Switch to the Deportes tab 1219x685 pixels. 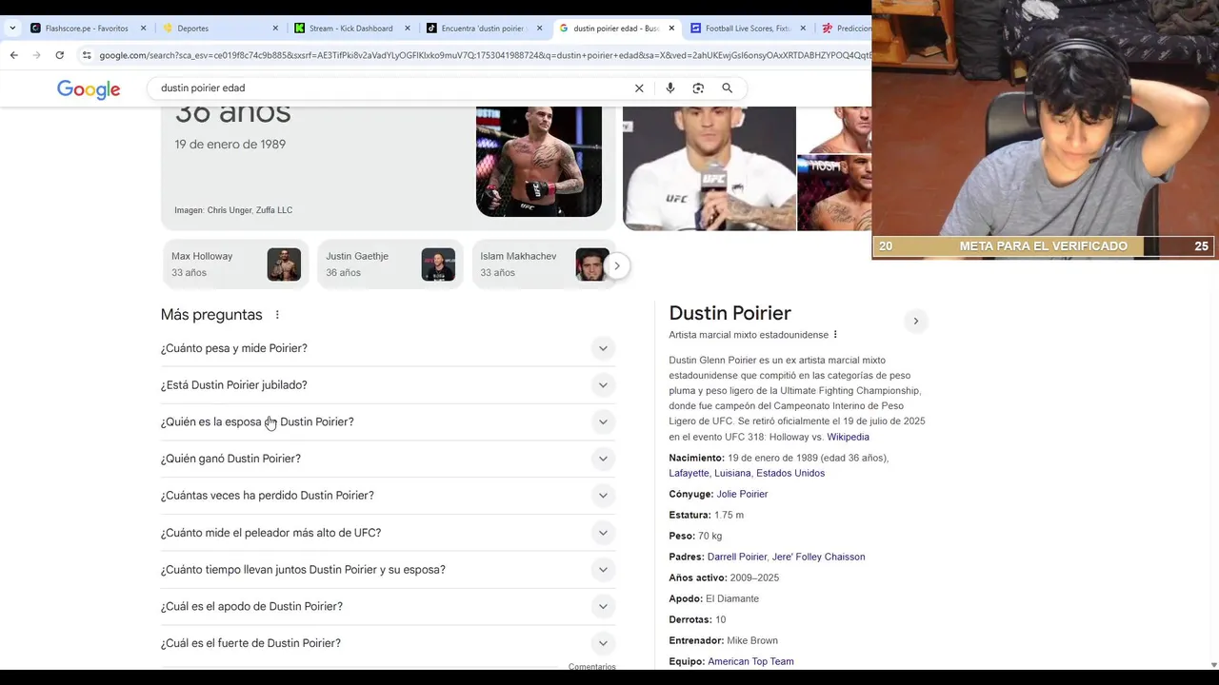[219, 29]
